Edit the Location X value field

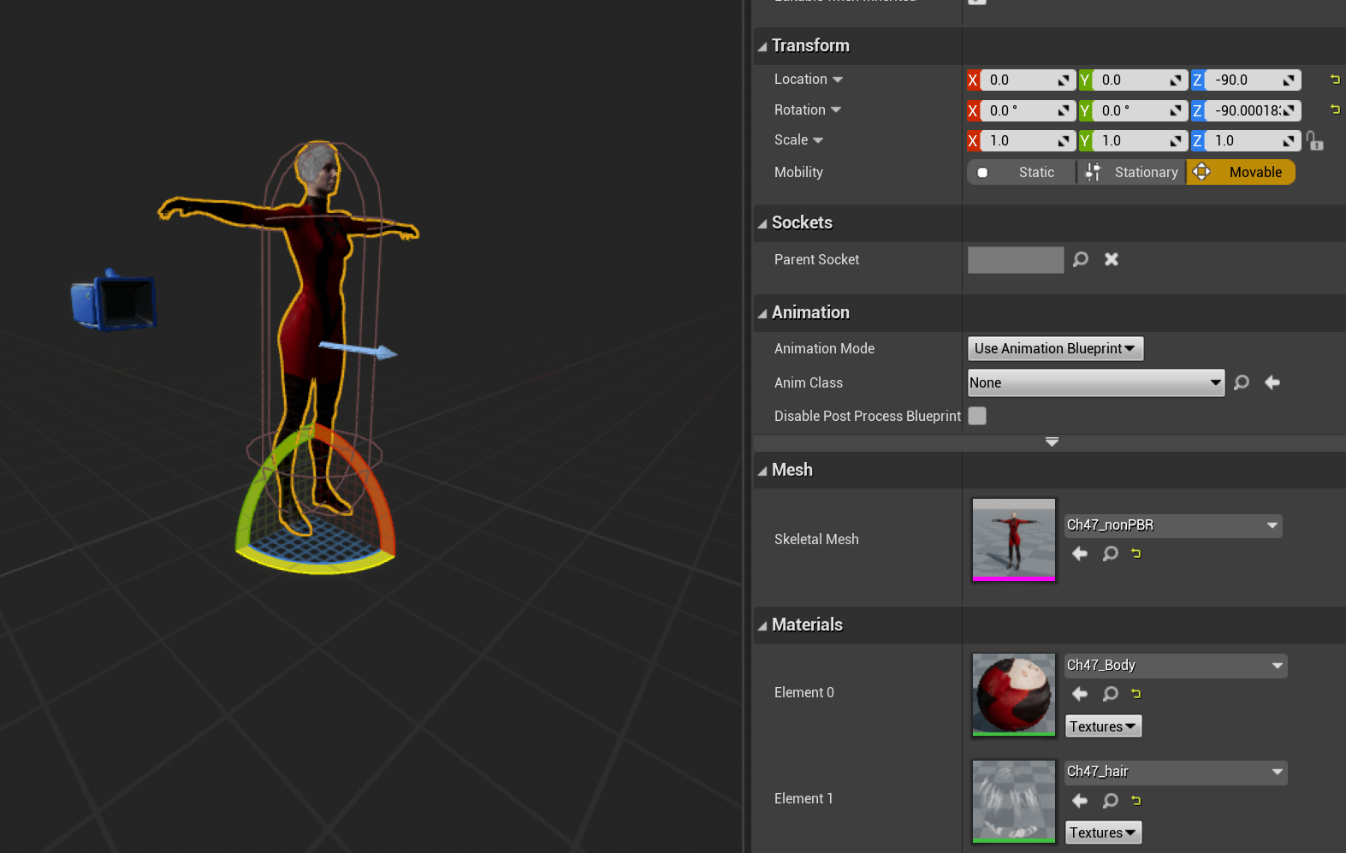[x=1028, y=80]
